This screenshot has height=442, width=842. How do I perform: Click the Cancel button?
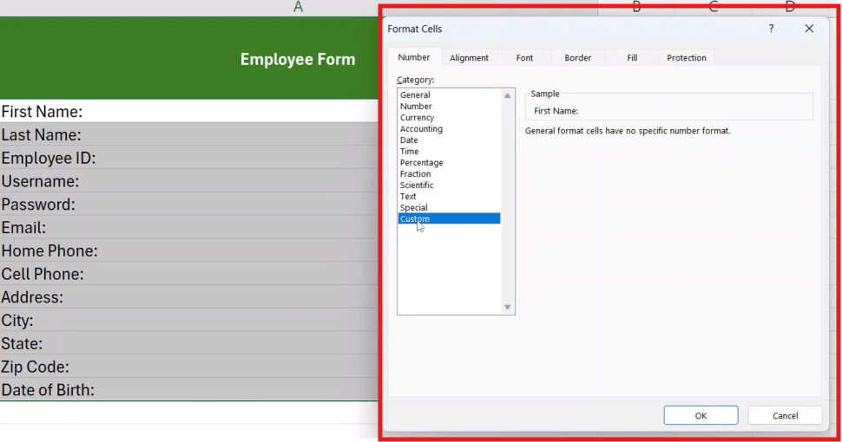coord(785,416)
